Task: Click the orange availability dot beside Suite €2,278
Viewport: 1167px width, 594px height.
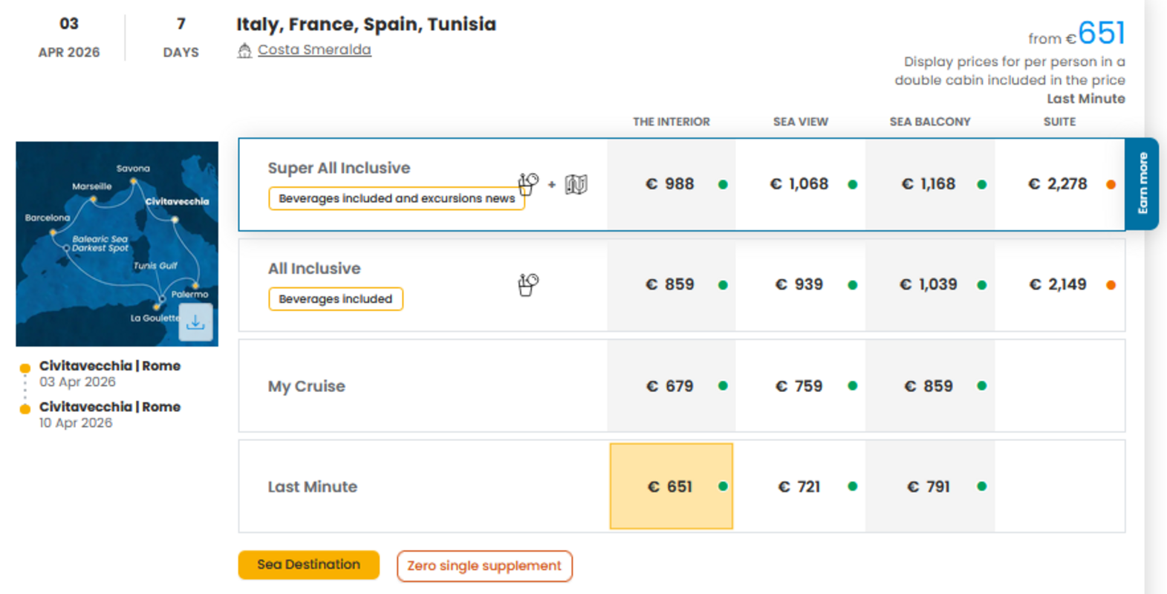Action: (x=1111, y=184)
